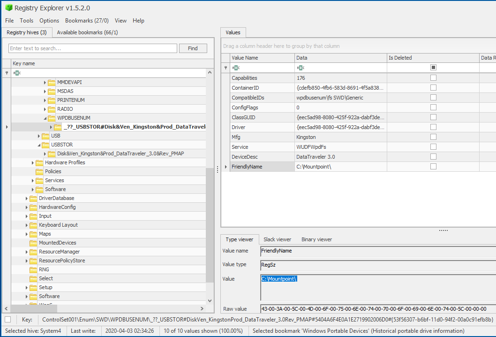This screenshot has width=496, height=337.
Task: Toggle Is Deleted checkbox for Capabilities row
Action: [433, 78]
